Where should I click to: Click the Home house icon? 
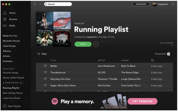coord(5,13)
